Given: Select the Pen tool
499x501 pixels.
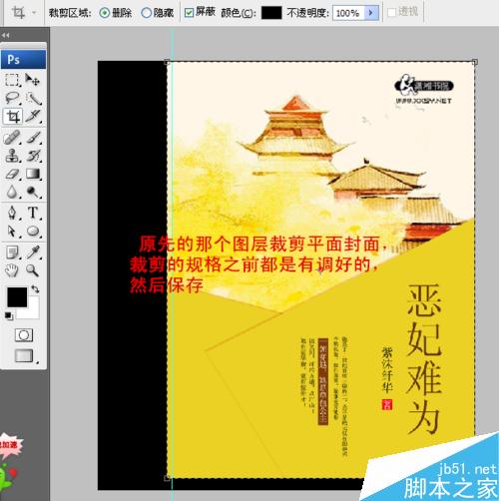Looking at the screenshot, I should [x=12, y=213].
